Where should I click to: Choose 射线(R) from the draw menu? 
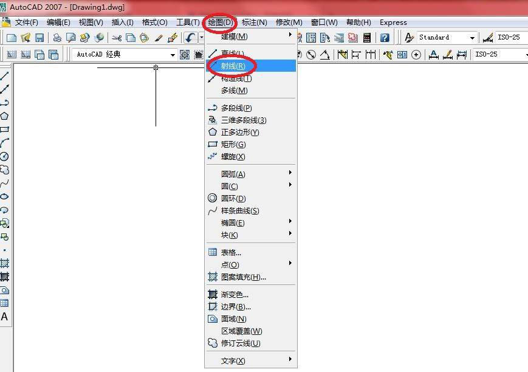[x=251, y=66]
